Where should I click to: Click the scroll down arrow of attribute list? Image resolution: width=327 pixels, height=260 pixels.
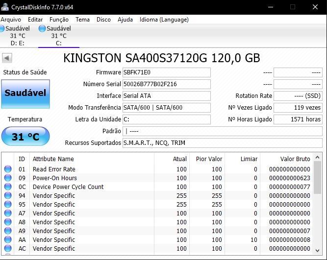(x=317, y=250)
